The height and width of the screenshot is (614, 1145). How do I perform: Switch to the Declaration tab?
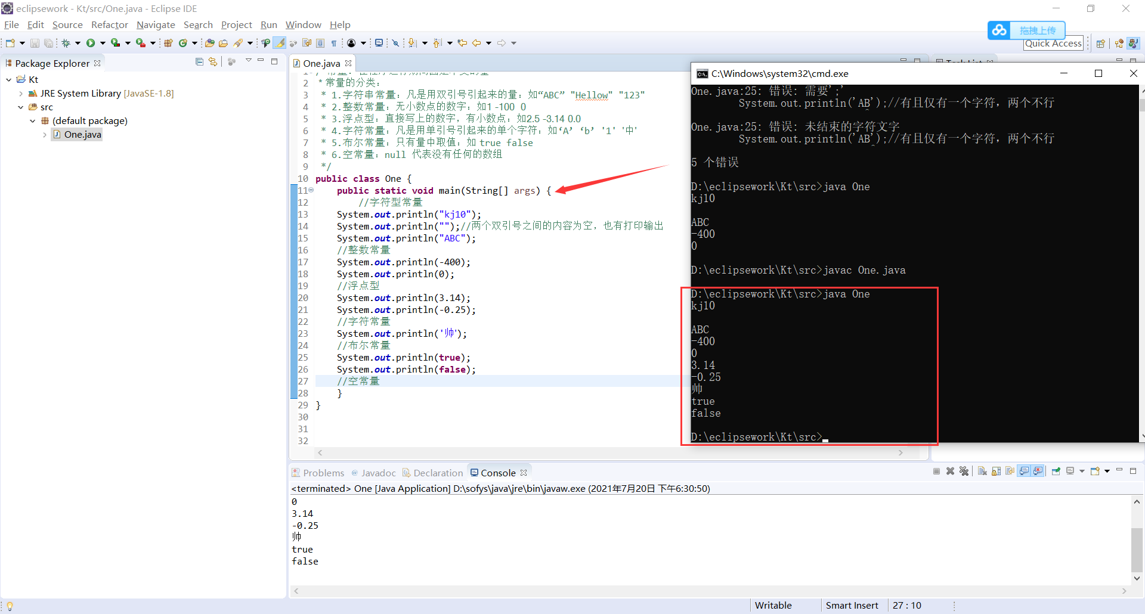pyautogui.click(x=433, y=473)
